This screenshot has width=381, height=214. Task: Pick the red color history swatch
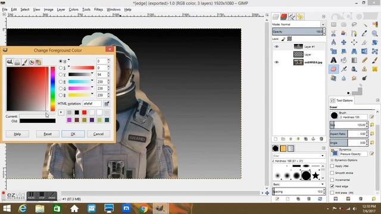click(84, 112)
